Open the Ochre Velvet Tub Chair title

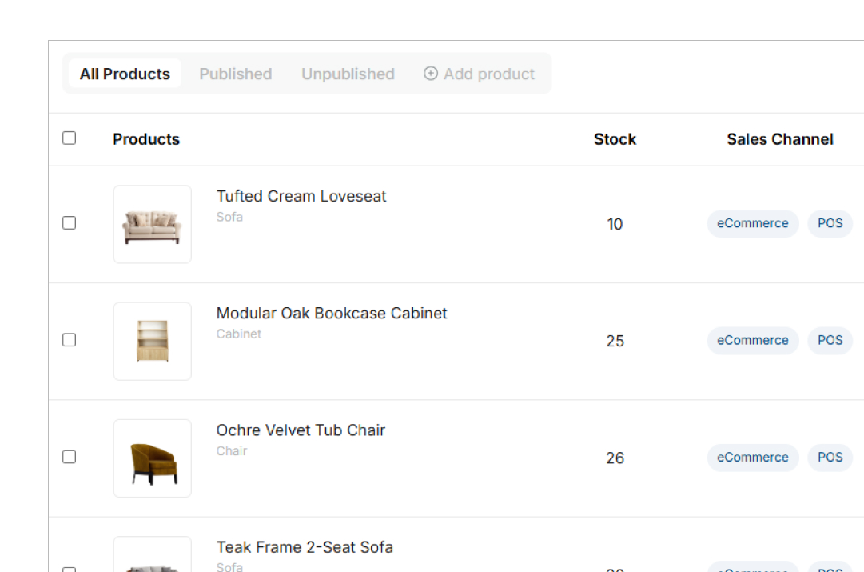click(301, 430)
